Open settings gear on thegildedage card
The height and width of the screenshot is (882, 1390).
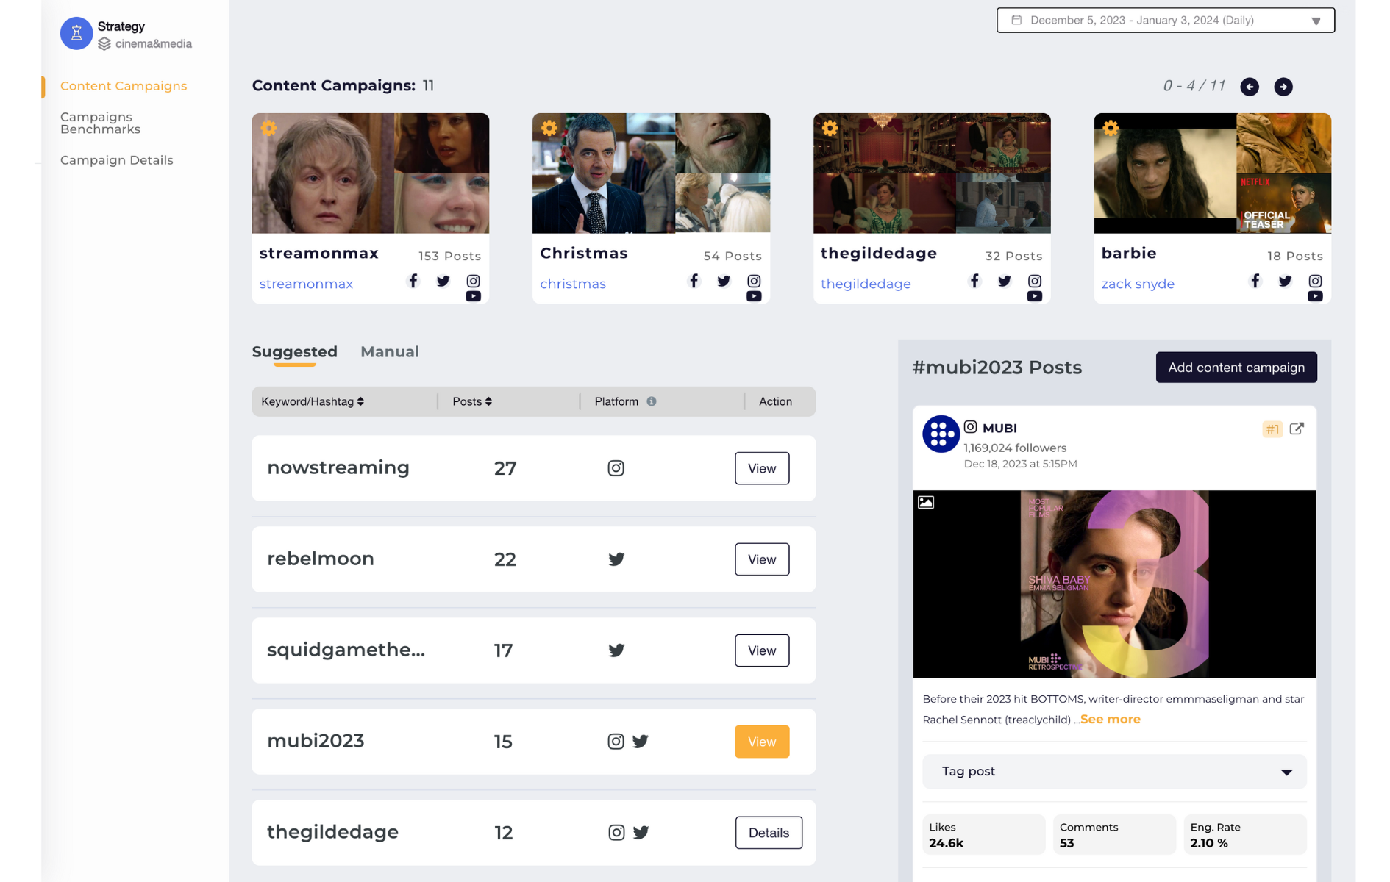coord(830,128)
